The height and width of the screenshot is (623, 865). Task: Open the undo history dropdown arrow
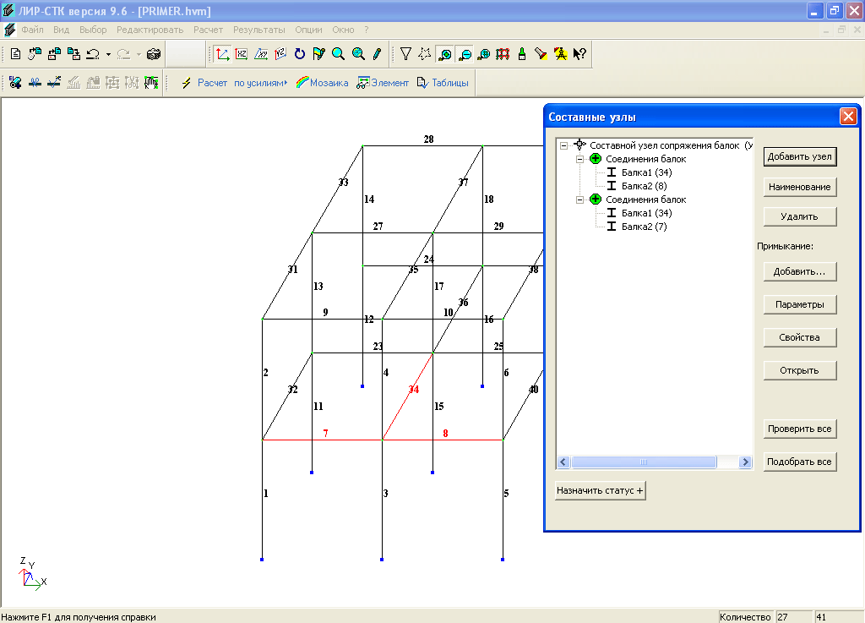108,54
